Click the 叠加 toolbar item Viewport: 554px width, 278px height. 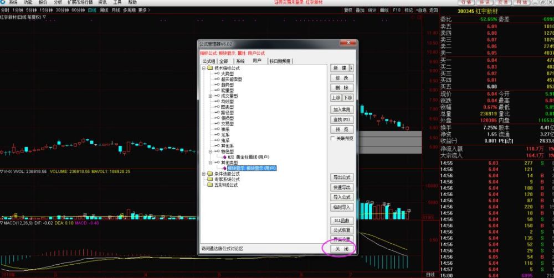360,10
